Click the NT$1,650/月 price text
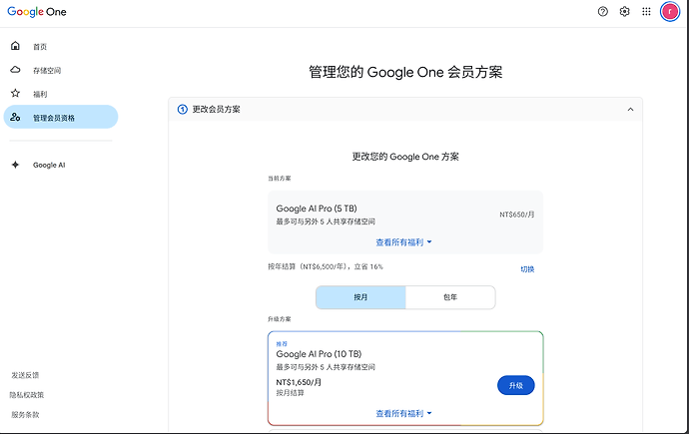The image size is (689, 434). click(x=299, y=382)
